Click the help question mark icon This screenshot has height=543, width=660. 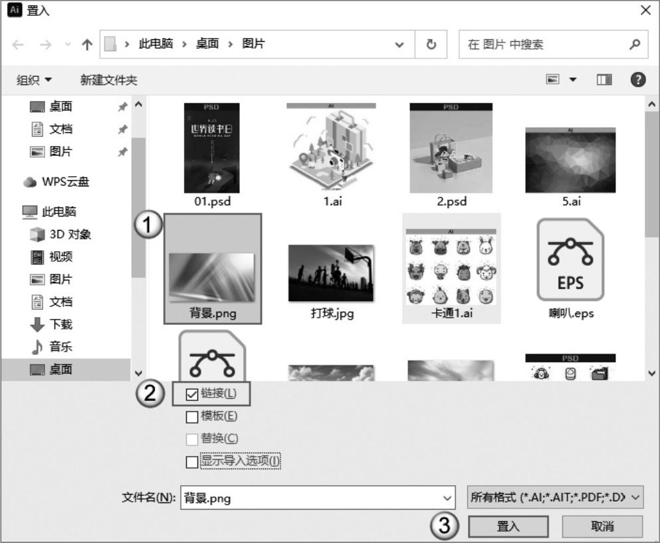(x=638, y=80)
